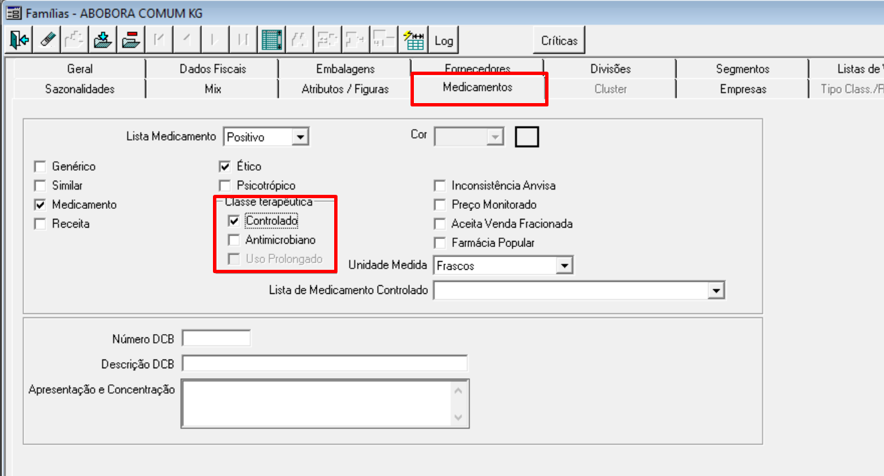Open the Cor dropdown

[495, 137]
